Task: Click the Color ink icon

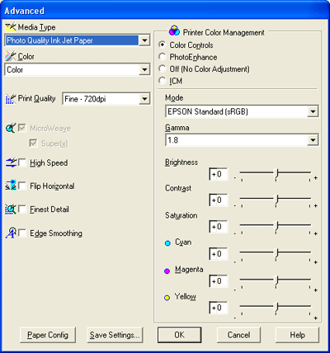Action: point(11,56)
